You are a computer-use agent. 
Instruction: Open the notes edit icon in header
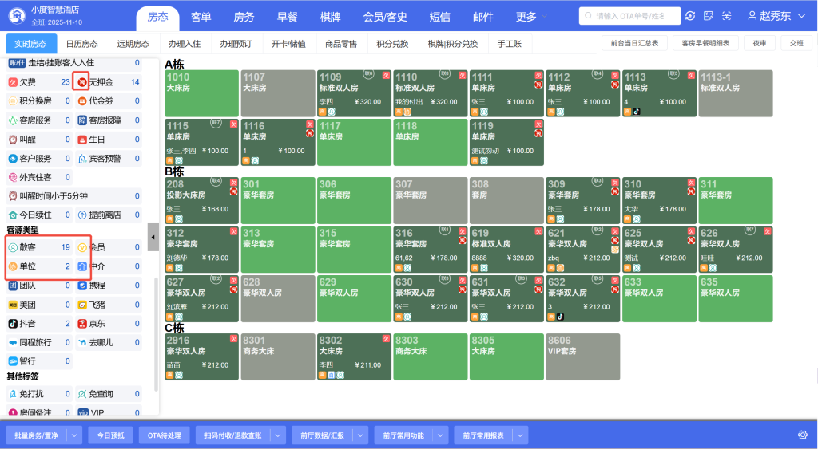708,16
